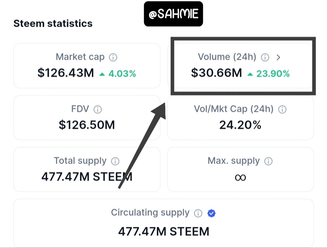Open the FDV info tooltip icon
Screen dimensions: 327x248
97,109
